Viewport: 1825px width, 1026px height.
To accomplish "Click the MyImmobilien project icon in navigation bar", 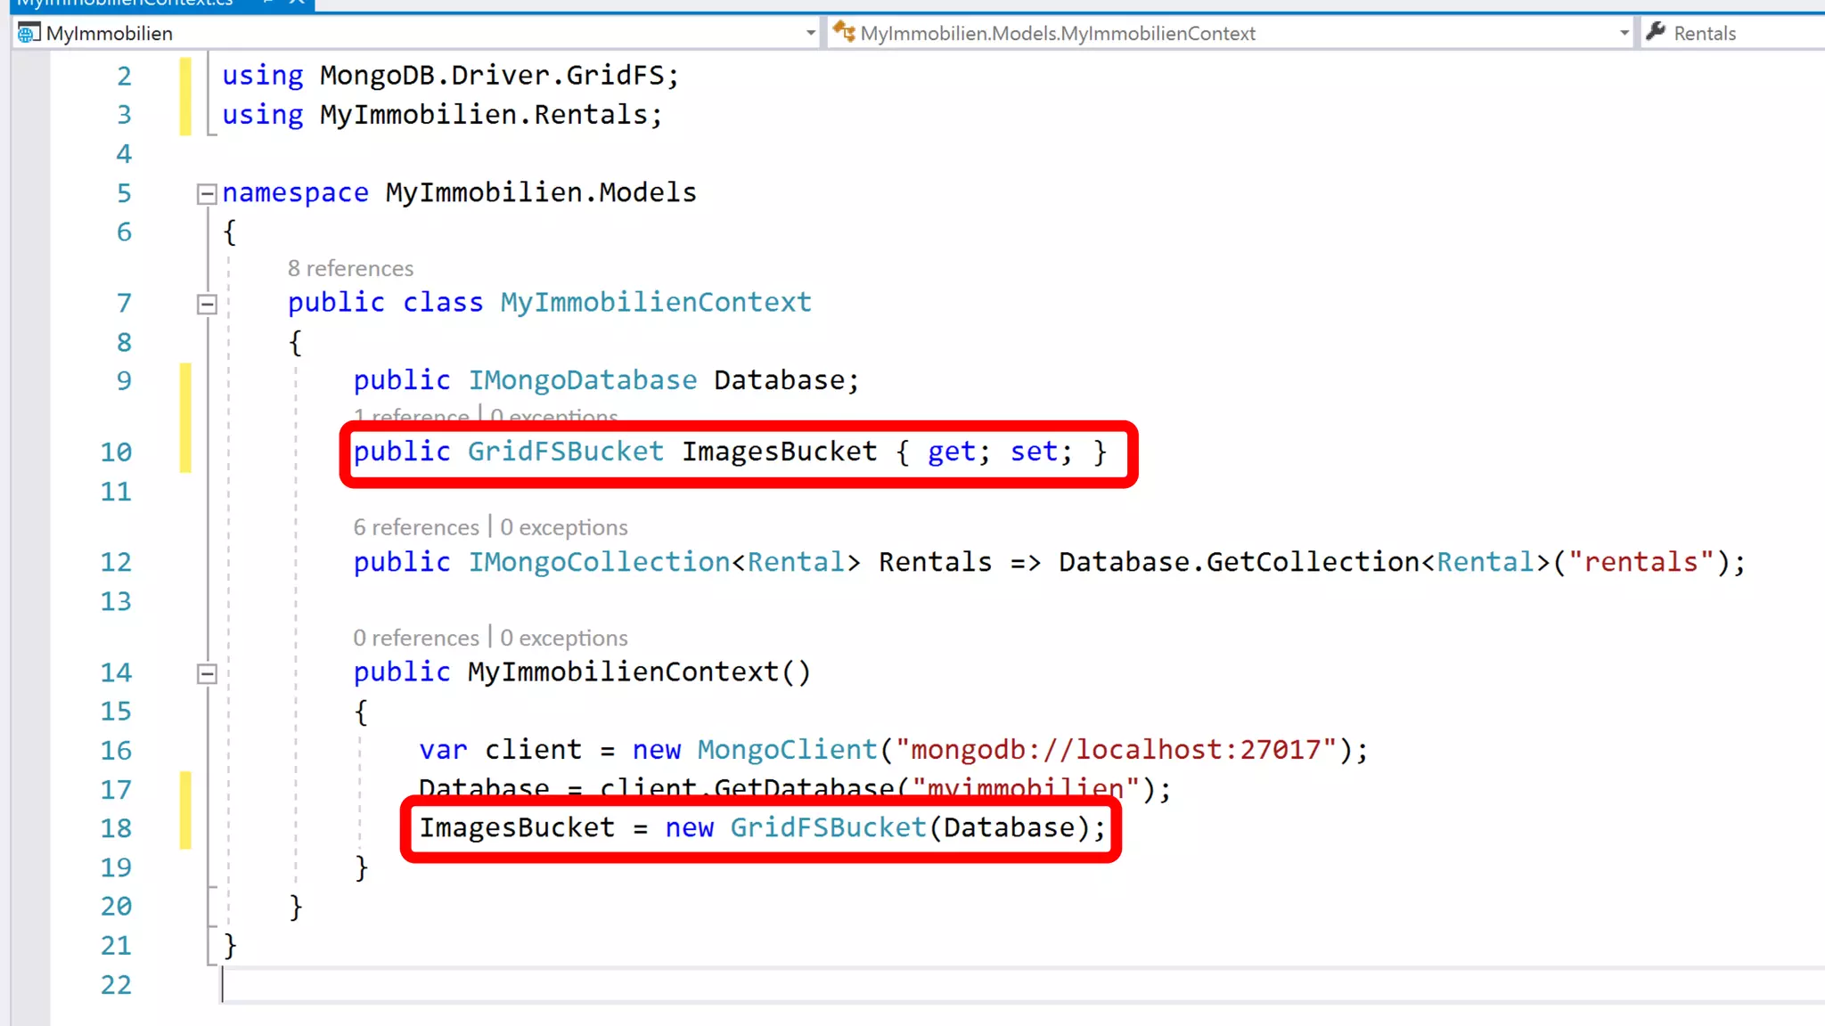I will pyautogui.click(x=29, y=34).
